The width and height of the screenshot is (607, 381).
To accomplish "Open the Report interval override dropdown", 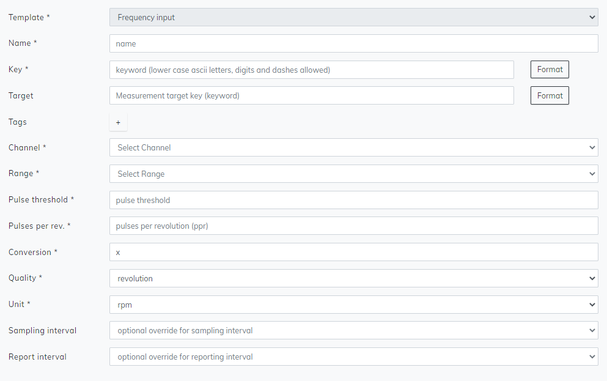I will (x=353, y=357).
